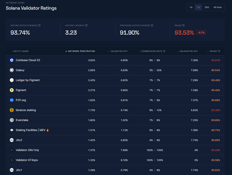Open the Coinbase Cloud 02 entity
The image size is (232, 175).
click(x=28, y=60)
